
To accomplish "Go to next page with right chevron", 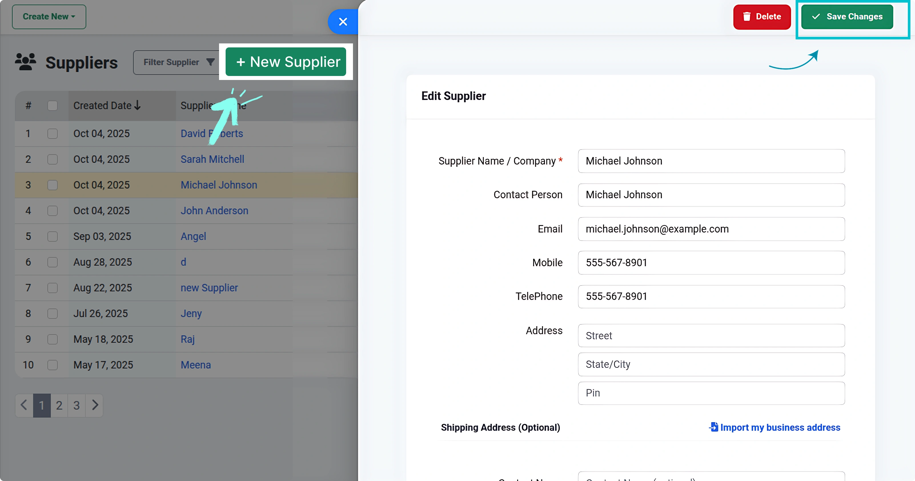I will pyautogui.click(x=95, y=405).
